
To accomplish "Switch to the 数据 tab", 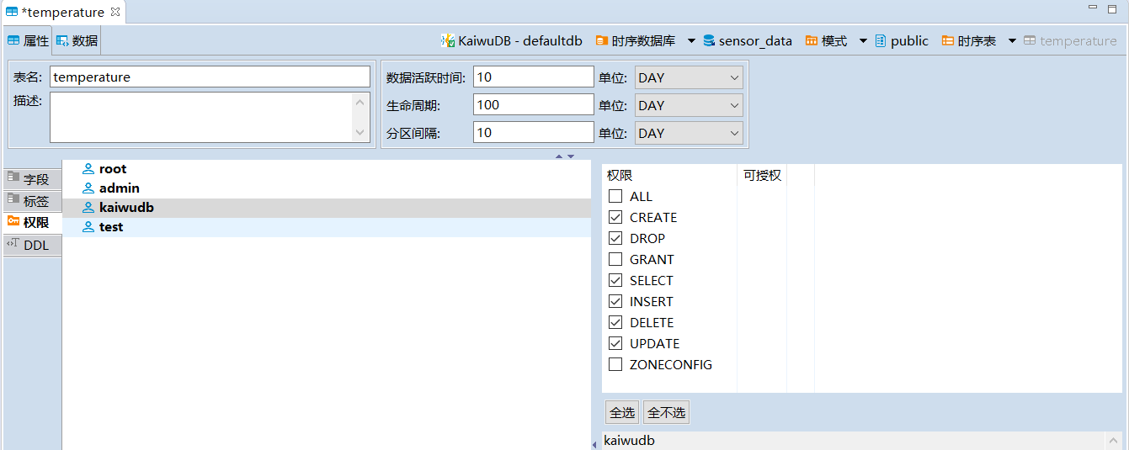I will tap(77, 40).
